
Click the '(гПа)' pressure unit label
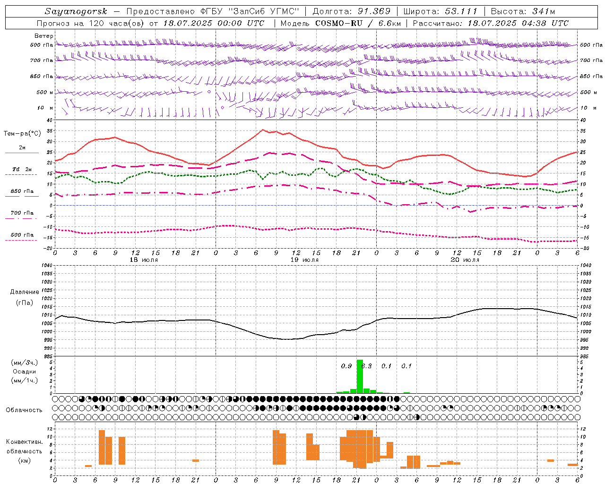click(x=25, y=303)
